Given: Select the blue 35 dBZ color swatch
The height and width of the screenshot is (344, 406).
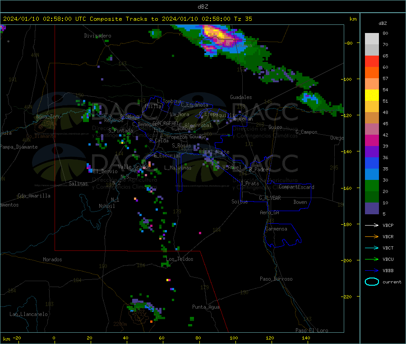Looking at the screenshot, I should [x=372, y=163].
